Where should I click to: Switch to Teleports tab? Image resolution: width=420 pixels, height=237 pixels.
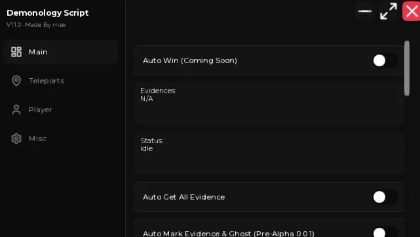(x=47, y=81)
